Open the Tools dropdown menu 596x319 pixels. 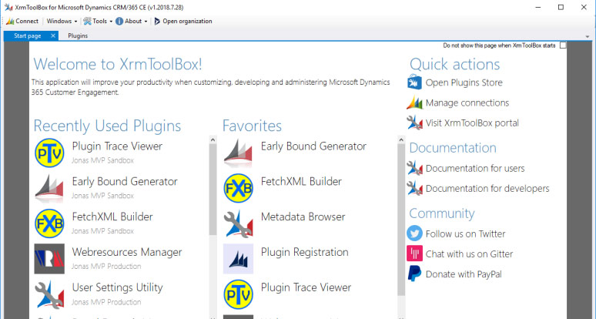pos(98,21)
